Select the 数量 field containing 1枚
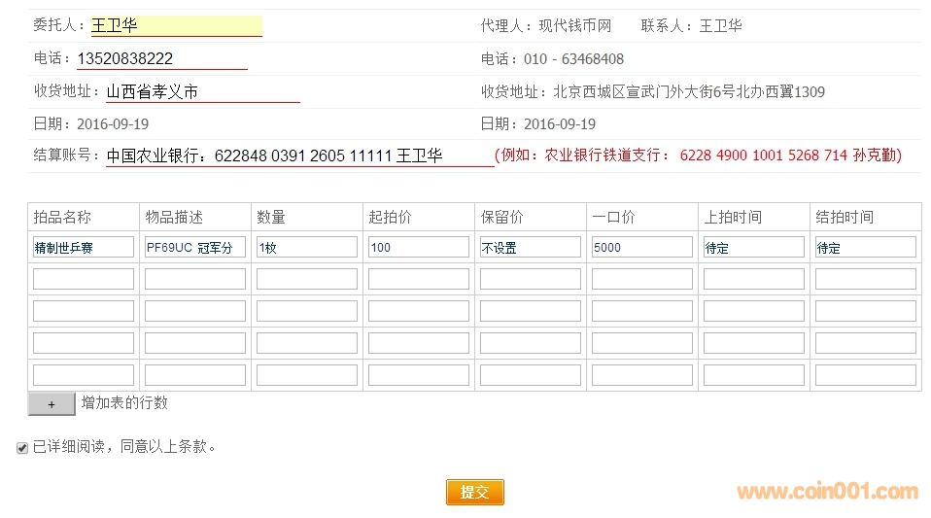Image resolution: width=931 pixels, height=518 pixels. point(307,247)
